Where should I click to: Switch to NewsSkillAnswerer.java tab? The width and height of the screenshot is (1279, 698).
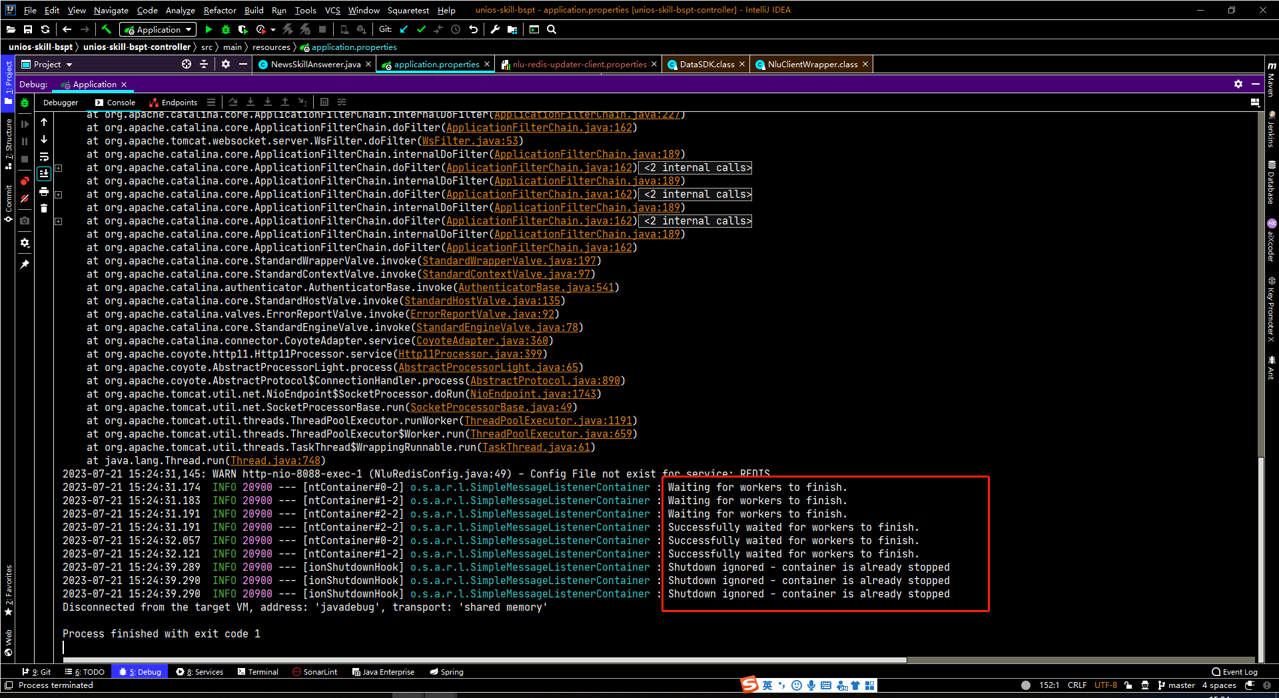(x=315, y=64)
